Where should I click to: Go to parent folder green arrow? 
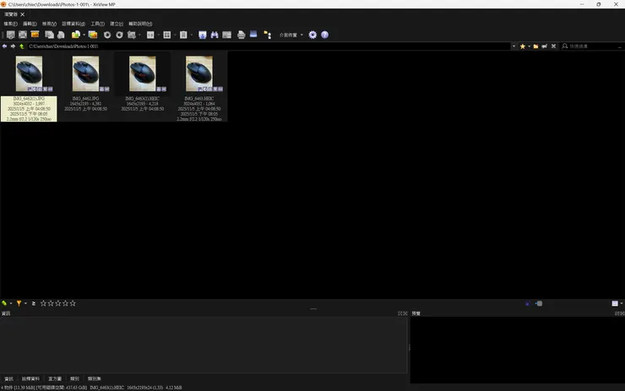coord(22,46)
